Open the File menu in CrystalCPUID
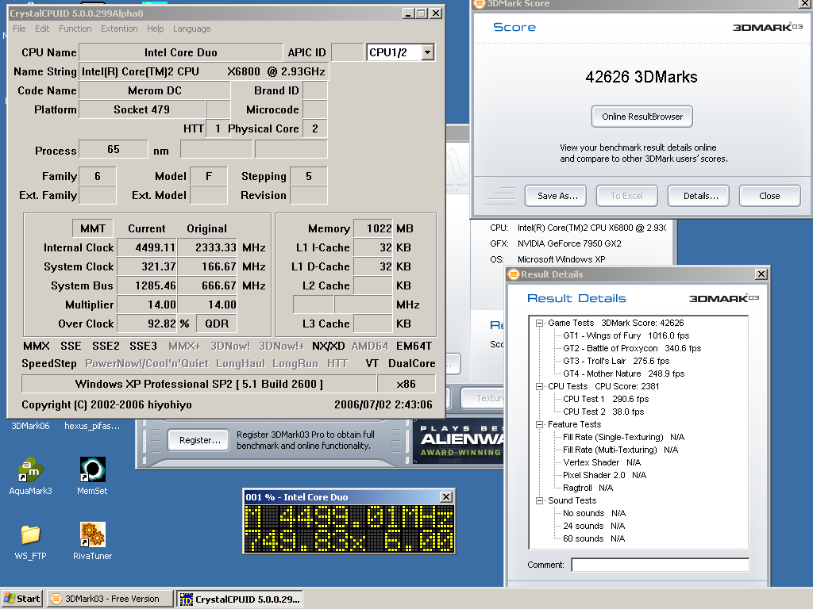The image size is (813, 609). (x=19, y=29)
